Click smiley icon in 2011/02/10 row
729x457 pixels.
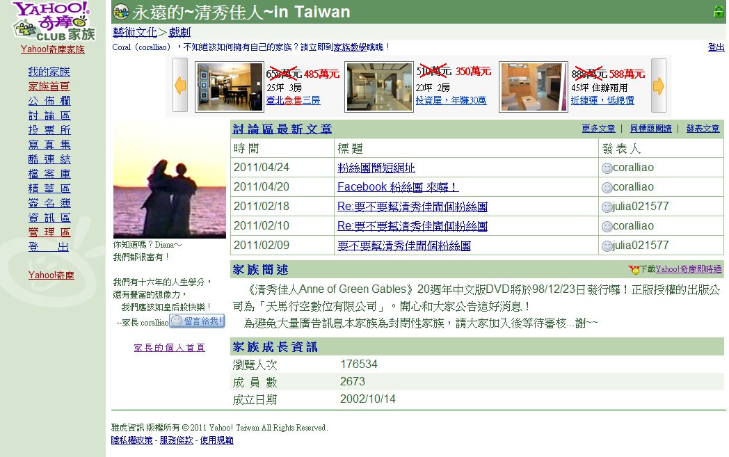[607, 227]
